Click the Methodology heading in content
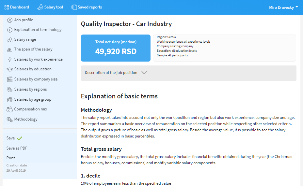Viewport: 303px width, 186px height. [96, 110]
